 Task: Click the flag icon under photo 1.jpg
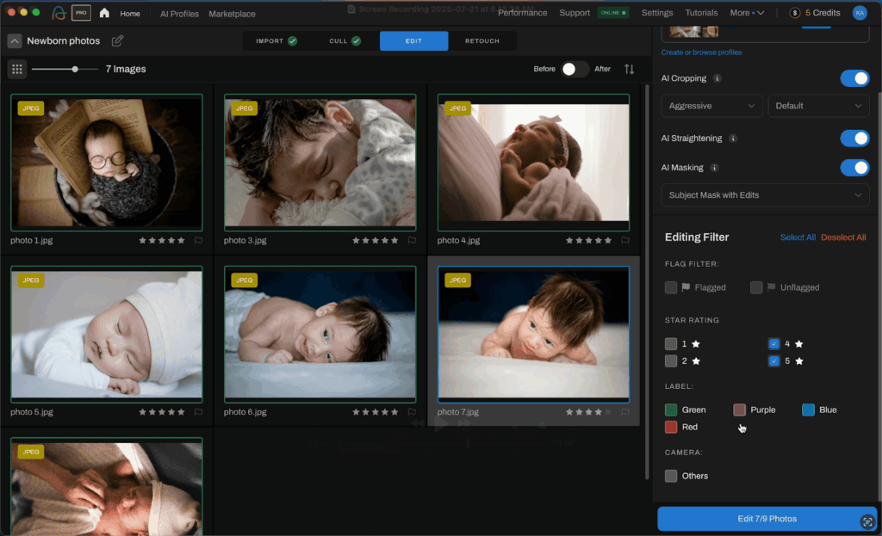coord(199,241)
